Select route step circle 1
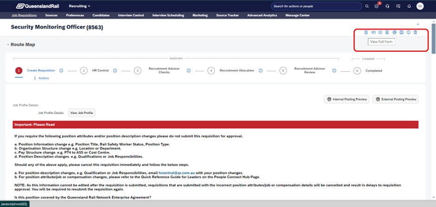This screenshot has width=436, height=207. 19,71
